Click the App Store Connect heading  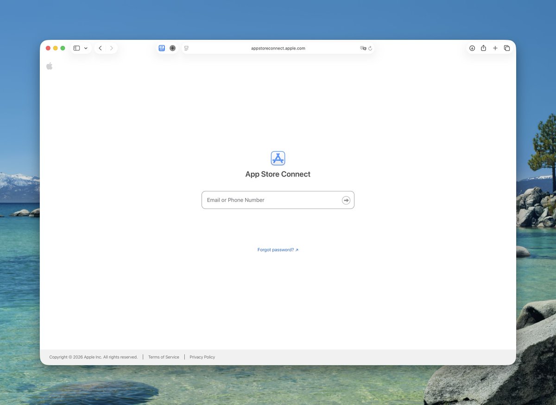[278, 174]
